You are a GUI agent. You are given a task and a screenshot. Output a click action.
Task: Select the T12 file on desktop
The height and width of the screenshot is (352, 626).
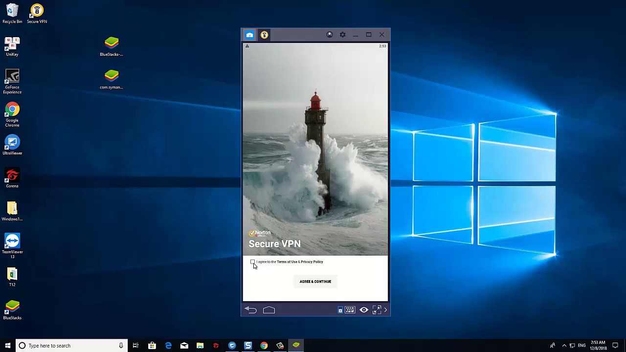coord(12,277)
